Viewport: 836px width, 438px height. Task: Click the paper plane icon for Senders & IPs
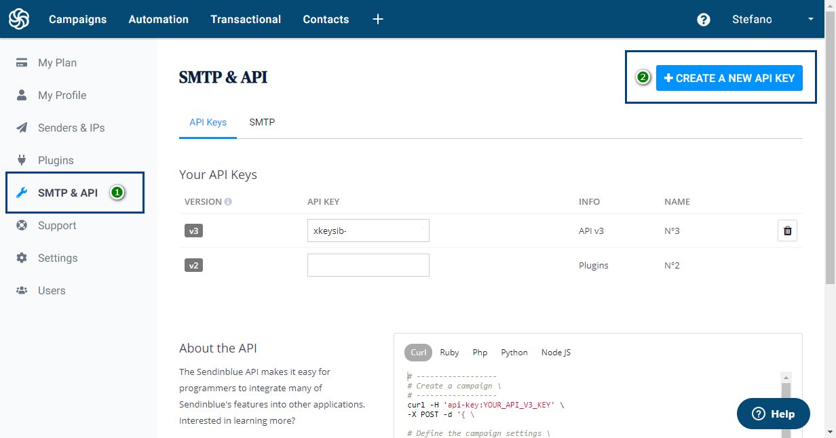pos(22,127)
